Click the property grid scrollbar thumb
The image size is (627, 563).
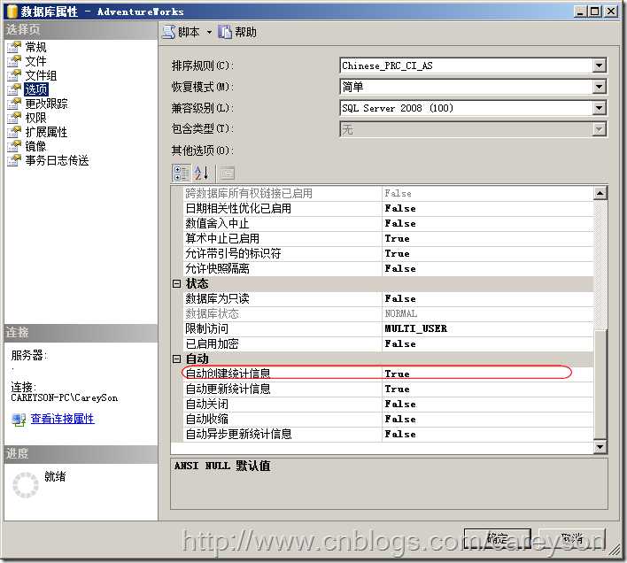point(600,384)
